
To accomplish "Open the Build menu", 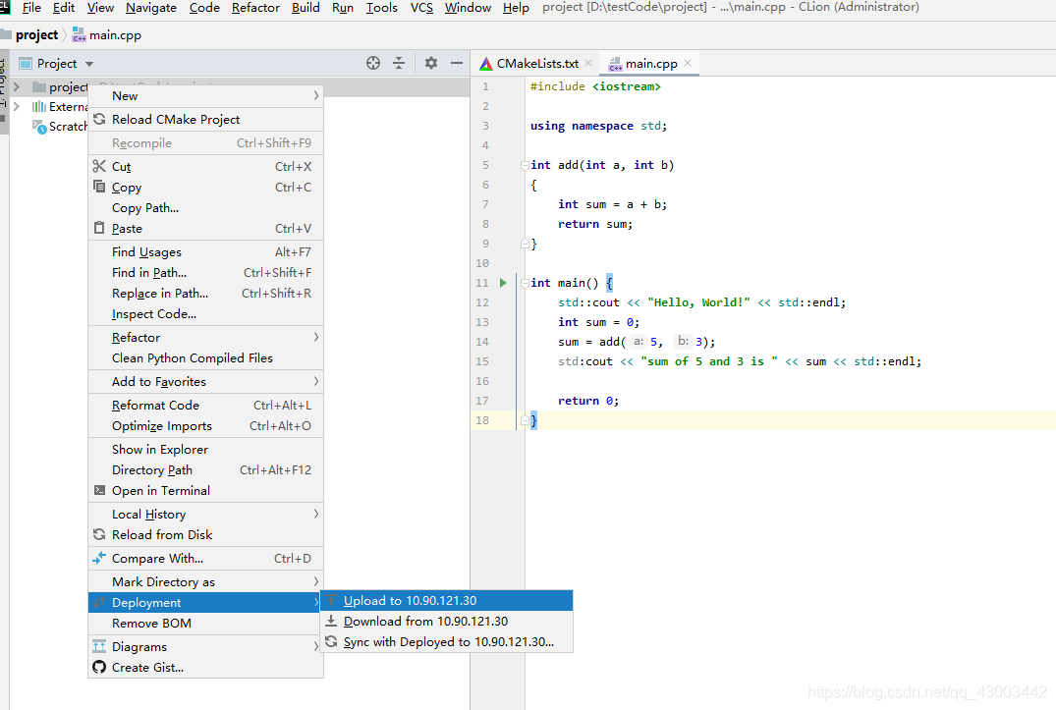I will coord(306,8).
